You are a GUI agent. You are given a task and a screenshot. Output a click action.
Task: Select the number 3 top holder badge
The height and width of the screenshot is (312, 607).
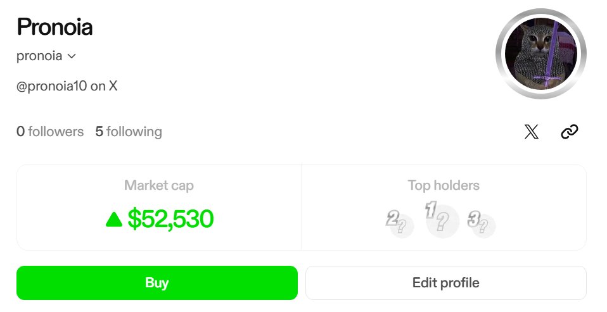pos(482,223)
